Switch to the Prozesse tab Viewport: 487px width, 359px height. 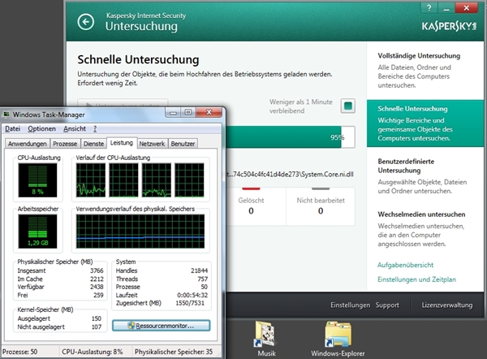(65, 144)
